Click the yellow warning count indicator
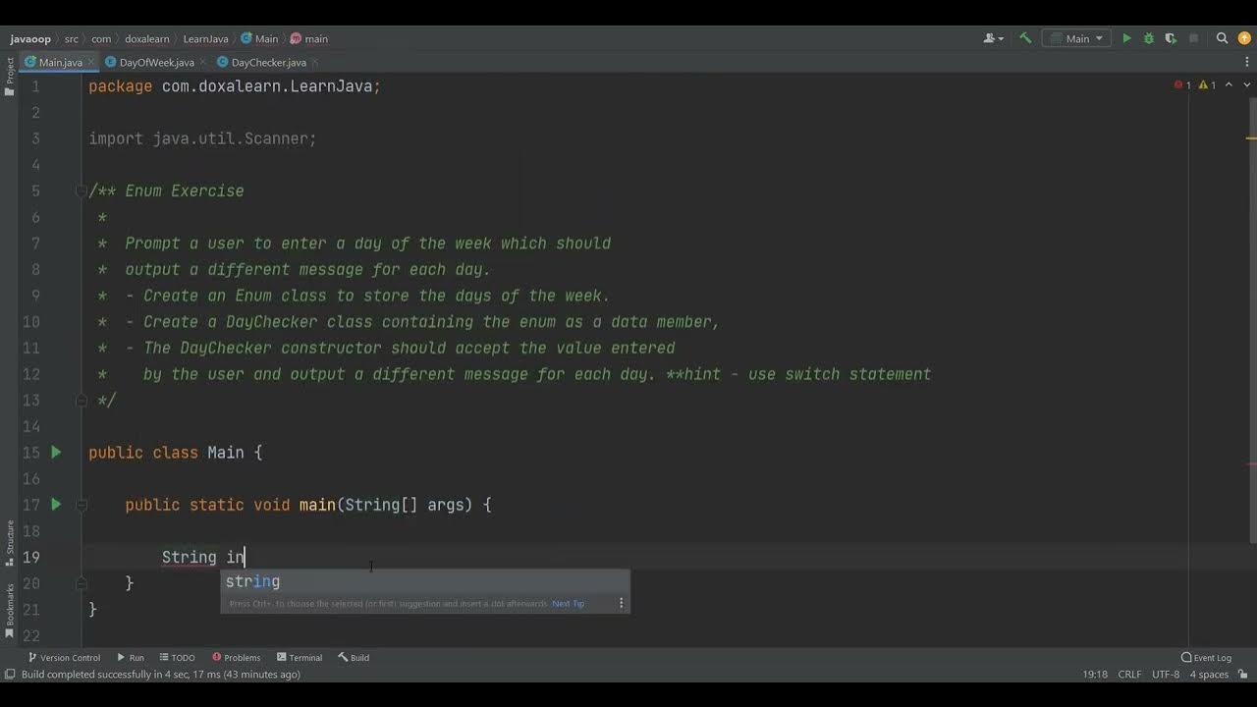Image resolution: width=1257 pixels, height=707 pixels. coord(1208,85)
